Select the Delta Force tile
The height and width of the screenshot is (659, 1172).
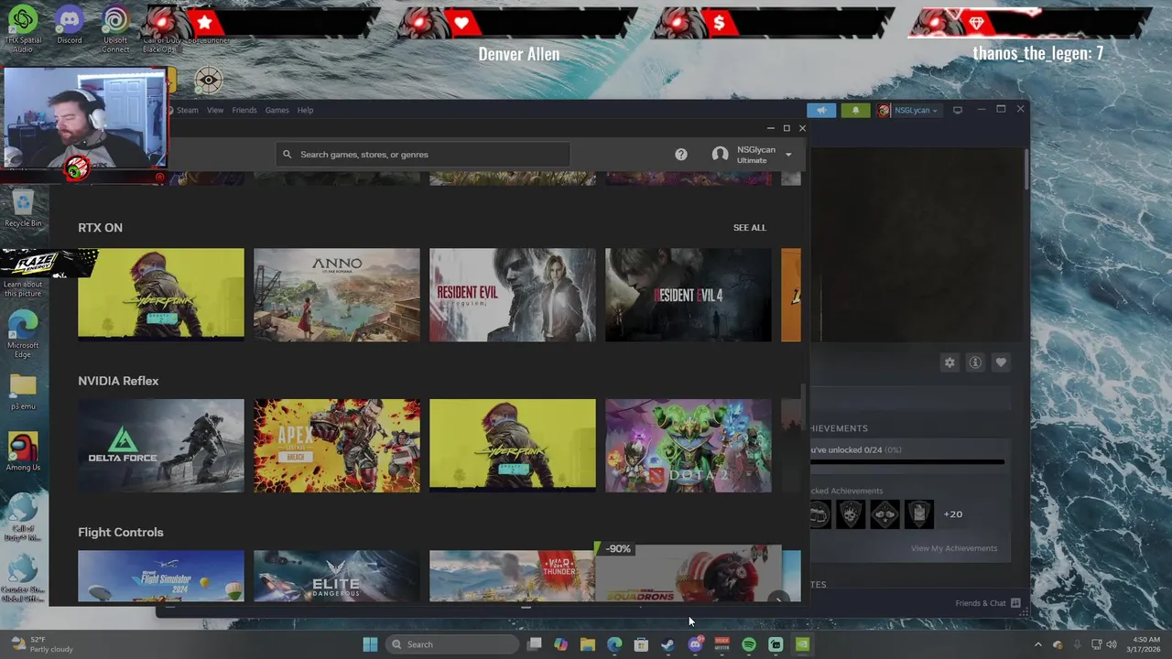coord(161,446)
